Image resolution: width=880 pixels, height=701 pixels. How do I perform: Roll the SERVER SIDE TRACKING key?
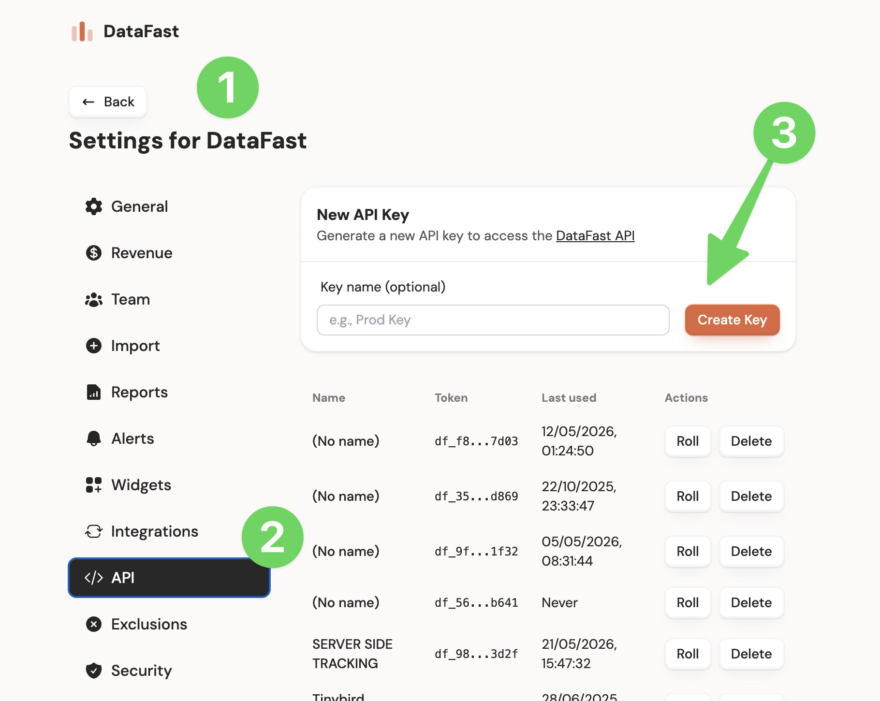688,654
